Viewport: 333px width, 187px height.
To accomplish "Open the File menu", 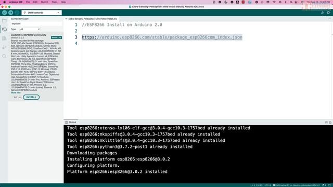I will tap(28, 2).
